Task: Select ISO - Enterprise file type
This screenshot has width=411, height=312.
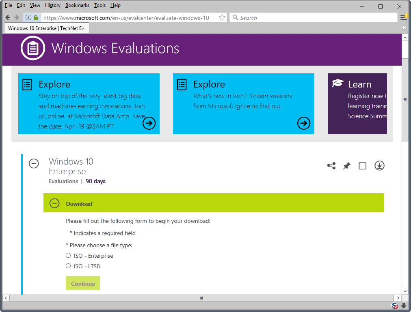Action: (68, 255)
